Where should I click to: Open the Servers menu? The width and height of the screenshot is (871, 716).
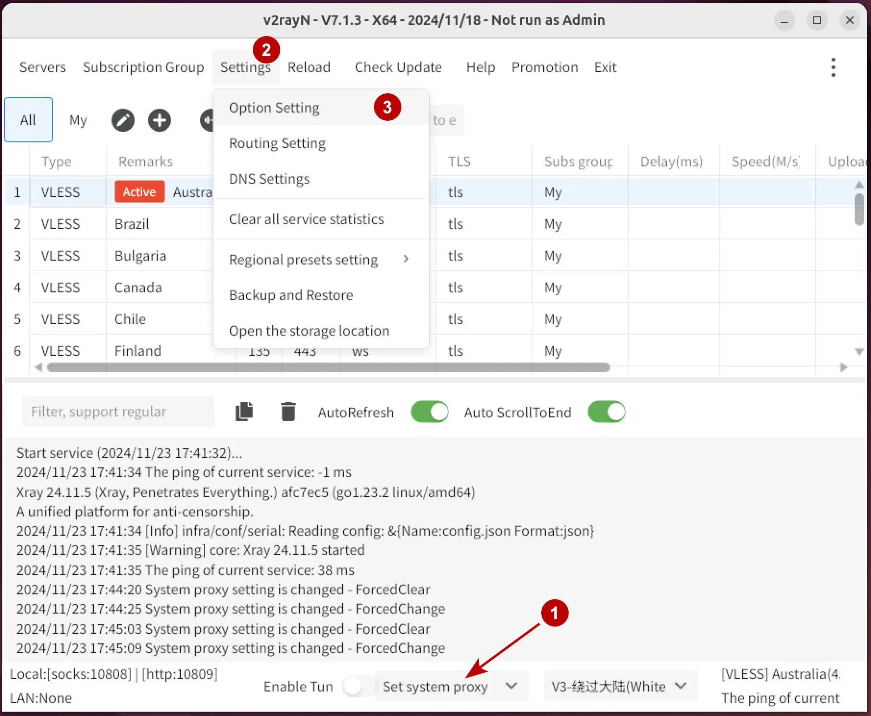[x=42, y=67]
